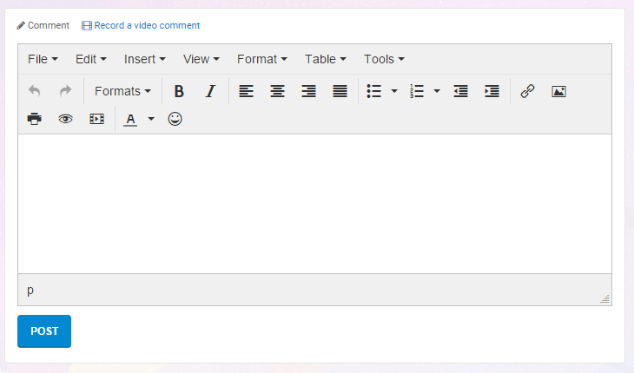Viewport: 634px width, 373px height.
Task: Align text left
Action: (246, 91)
